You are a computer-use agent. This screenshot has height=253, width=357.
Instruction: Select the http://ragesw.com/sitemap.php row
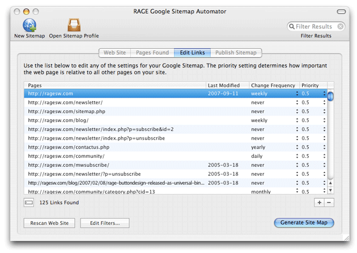pyautogui.click(x=175, y=111)
